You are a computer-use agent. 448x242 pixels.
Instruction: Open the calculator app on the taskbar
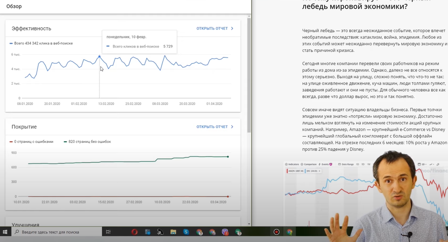[147, 232]
